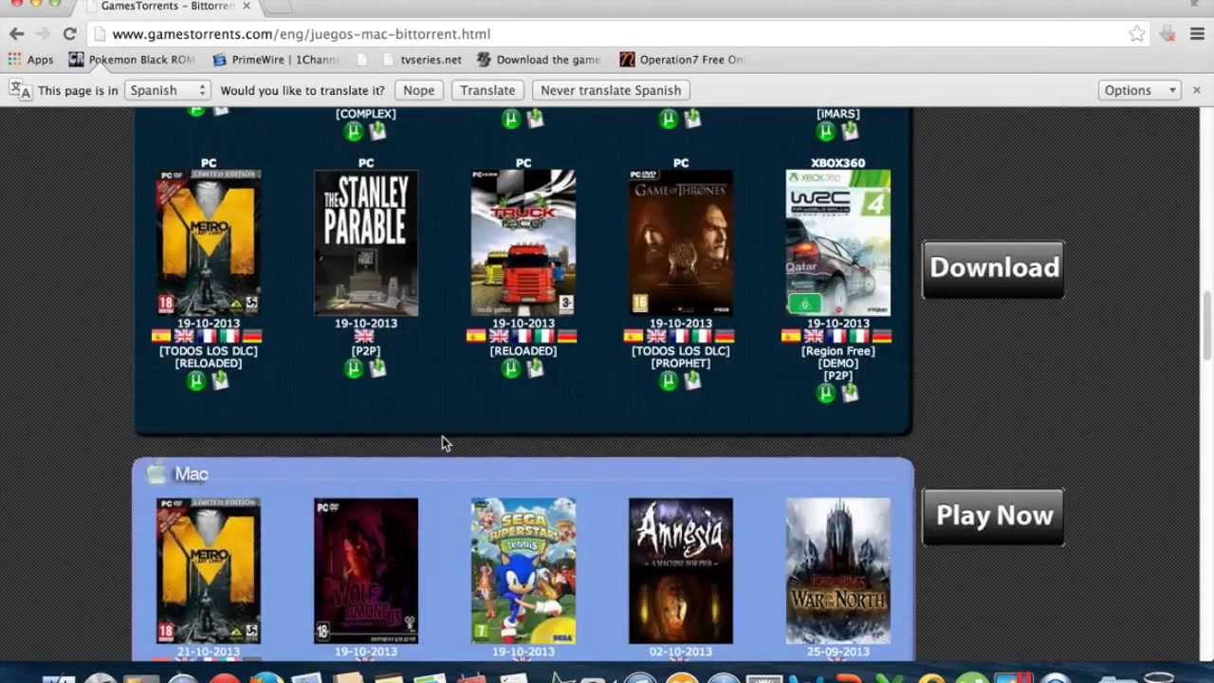Open the Spanish language dropdown

(167, 90)
